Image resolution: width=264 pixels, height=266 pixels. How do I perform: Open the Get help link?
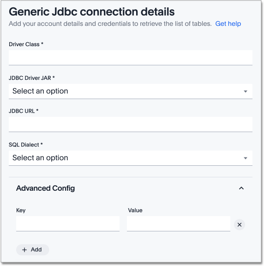tap(228, 24)
